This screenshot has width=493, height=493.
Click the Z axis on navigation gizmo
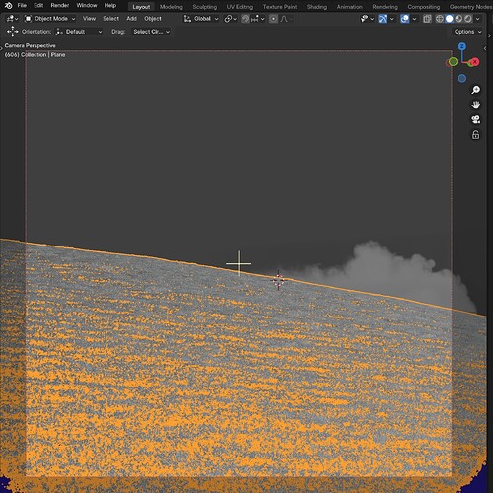coord(462,46)
